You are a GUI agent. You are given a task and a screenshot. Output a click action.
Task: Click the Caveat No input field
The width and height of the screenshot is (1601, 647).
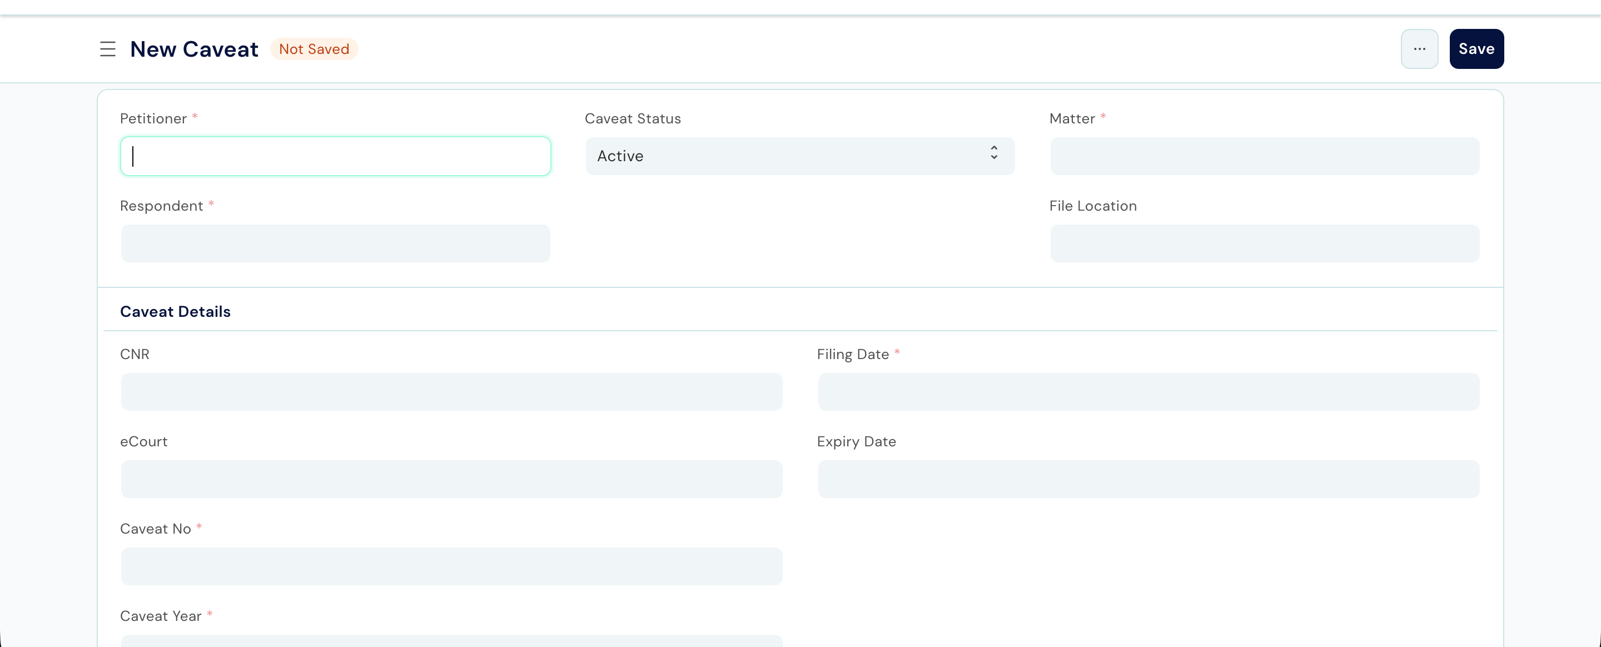click(451, 566)
